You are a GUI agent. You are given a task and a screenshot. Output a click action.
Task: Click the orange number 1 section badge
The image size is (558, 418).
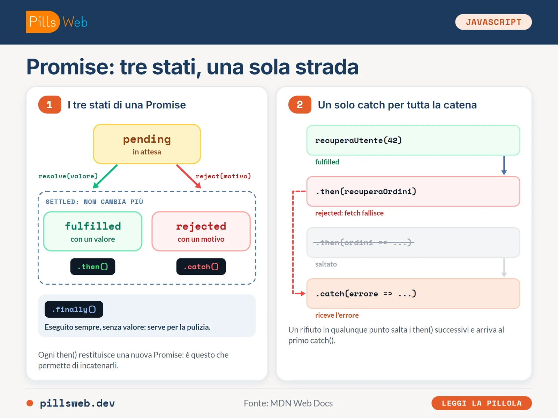click(x=50, y=104)
